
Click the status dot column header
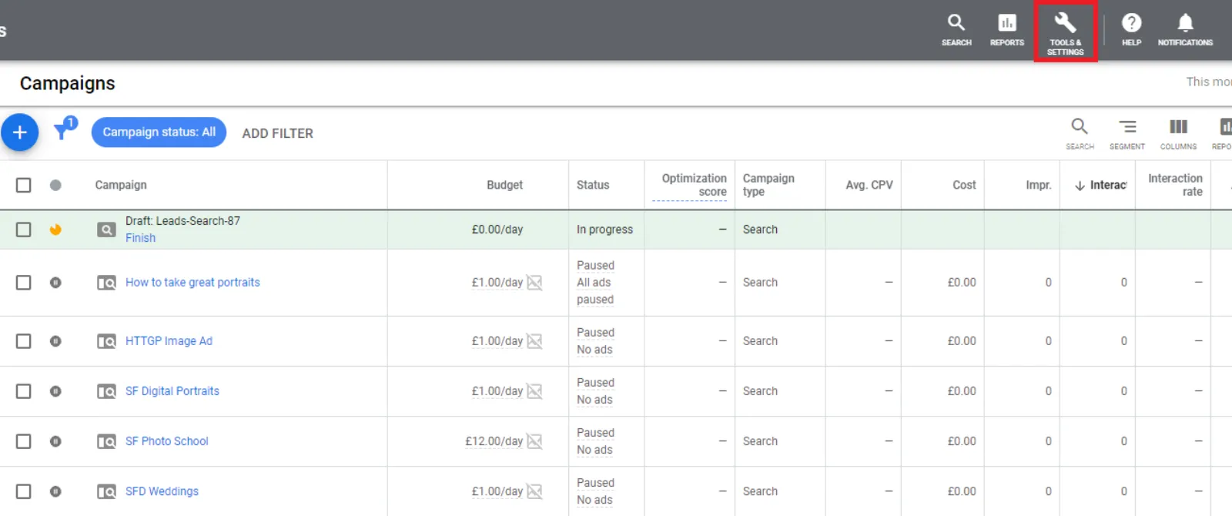click(55, 185)
